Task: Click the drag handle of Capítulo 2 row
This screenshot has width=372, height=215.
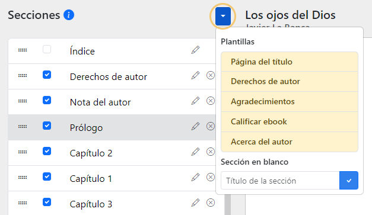Action: point(23,152)
